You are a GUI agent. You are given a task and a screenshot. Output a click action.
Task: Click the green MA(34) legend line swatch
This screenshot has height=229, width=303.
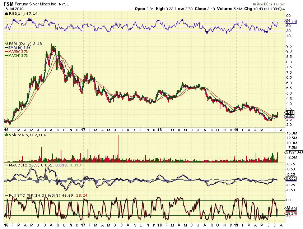[x=6, y=56]
